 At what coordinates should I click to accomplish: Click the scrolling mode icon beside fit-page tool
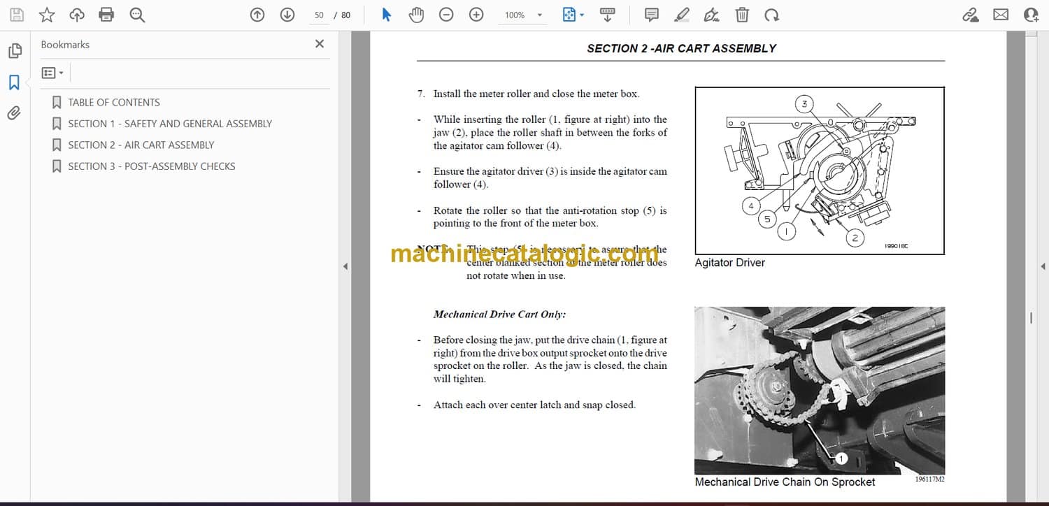click(x=608, y=15)
